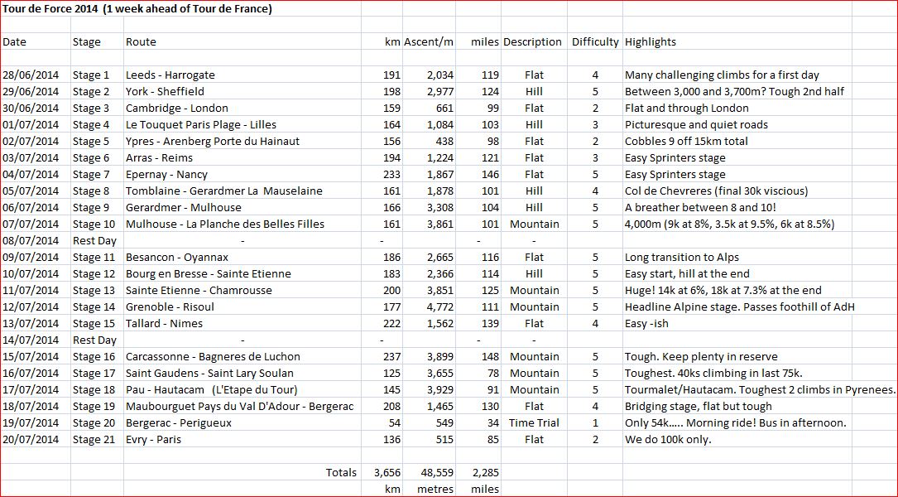898x497 pixels.
Task: Select the 'Grenoble - Risoul' route cell
Action: [x=170, y=308]
